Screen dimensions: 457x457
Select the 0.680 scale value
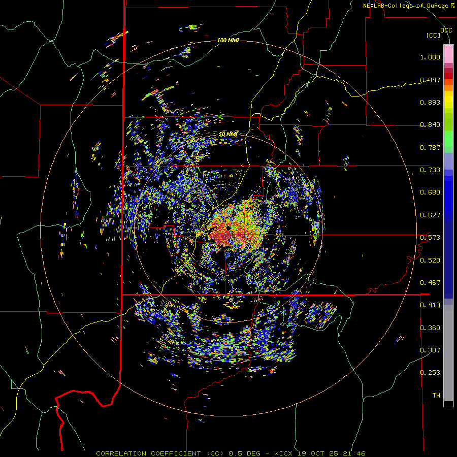pos(430,192)
